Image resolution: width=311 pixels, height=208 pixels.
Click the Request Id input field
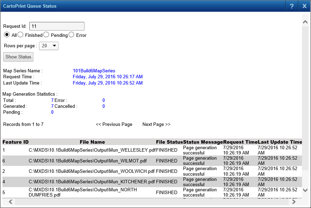coord(57,26)
